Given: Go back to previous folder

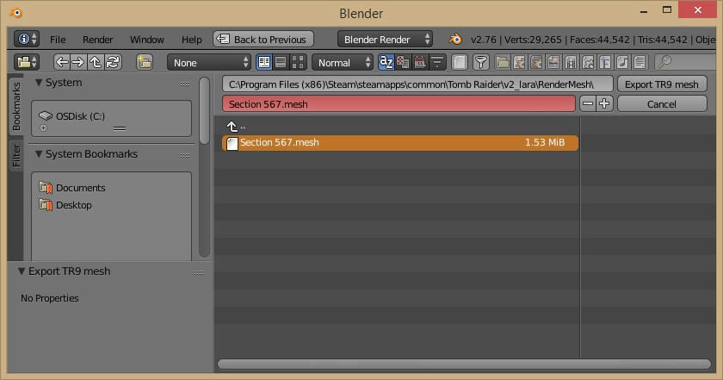Looking at the screenshot, I should tap(62, 62).
